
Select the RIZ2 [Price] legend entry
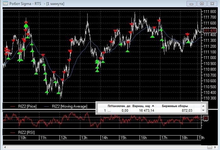click(23, 106)
